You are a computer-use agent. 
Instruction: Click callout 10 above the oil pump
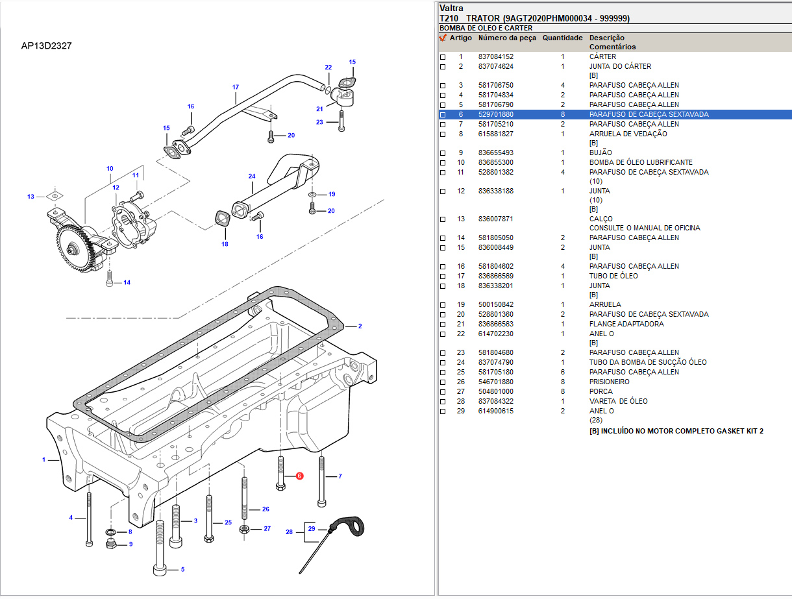(110, 169)
